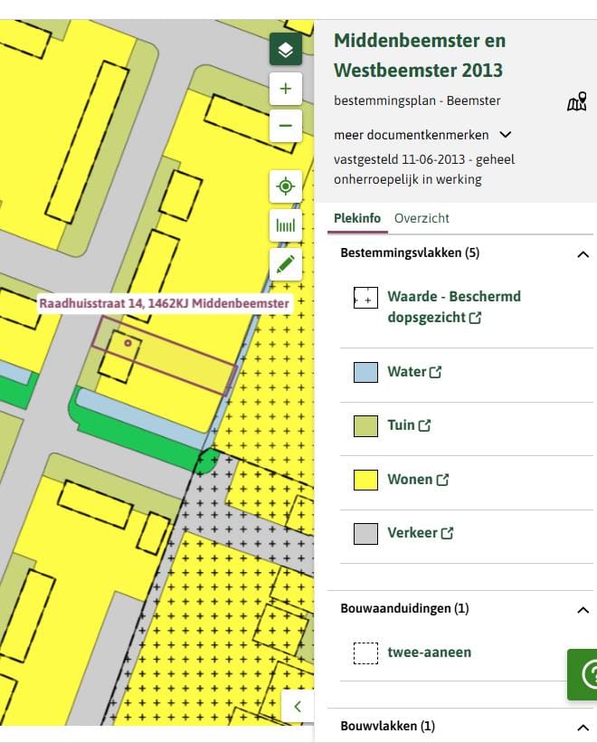
Task: Click the Raadhuisstraat 14 address label on map
Action: click(165, 303)
